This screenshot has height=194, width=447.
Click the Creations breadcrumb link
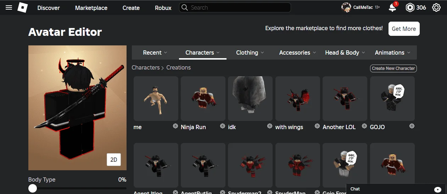[178, 67]
